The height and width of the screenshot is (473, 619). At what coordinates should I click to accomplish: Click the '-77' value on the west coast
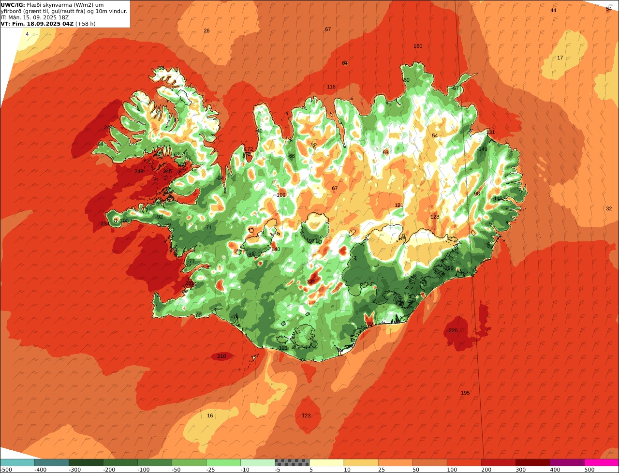point(191,262)
